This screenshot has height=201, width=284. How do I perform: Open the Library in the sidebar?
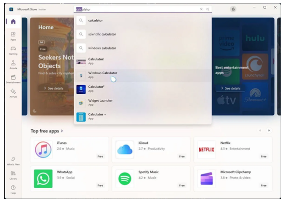[x=13, y=175]
